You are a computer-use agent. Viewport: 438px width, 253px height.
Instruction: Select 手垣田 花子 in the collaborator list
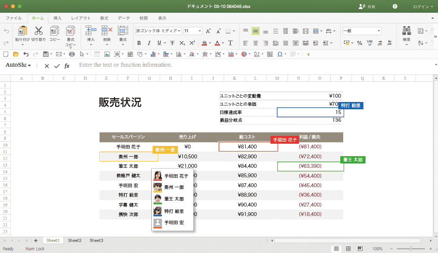172,176
